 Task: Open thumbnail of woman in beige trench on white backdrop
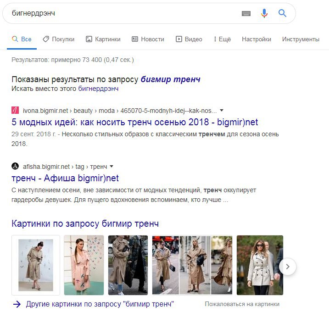coord(36,265)
